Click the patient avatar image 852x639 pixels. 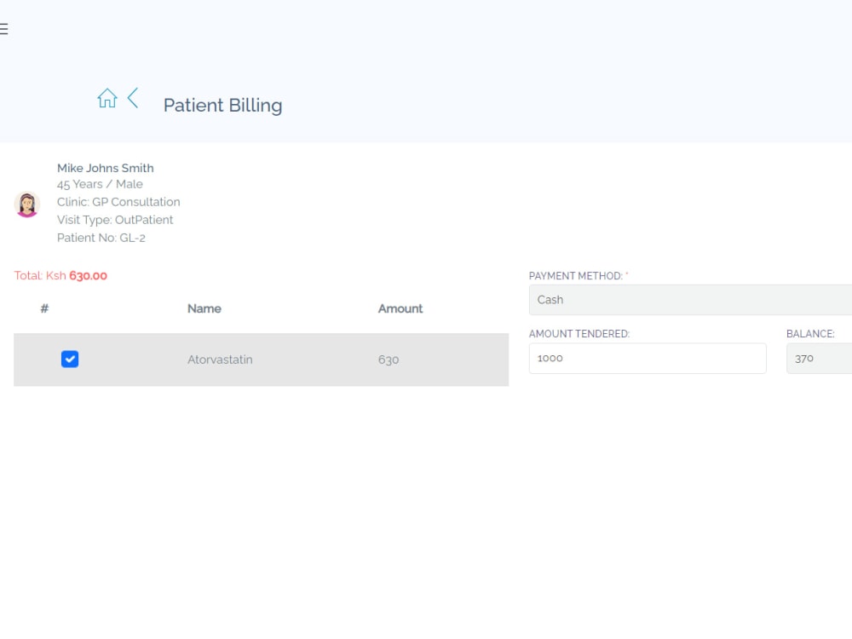coord(26,204)
